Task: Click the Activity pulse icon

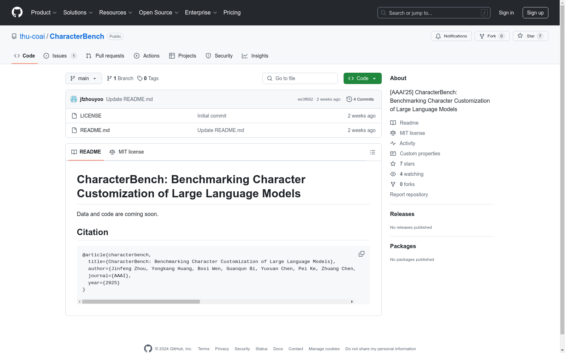Action: coord(393,143)
